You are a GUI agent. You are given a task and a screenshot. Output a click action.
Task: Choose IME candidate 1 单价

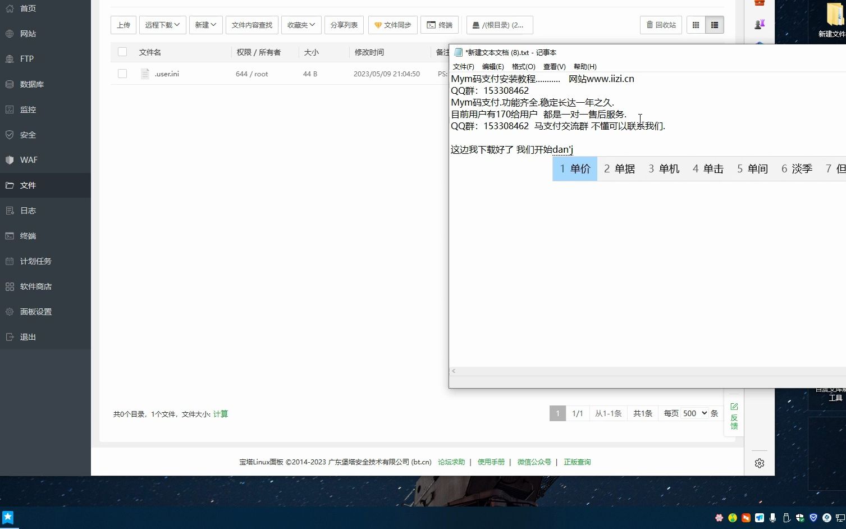pyautogui.click(x=575, y=169)
